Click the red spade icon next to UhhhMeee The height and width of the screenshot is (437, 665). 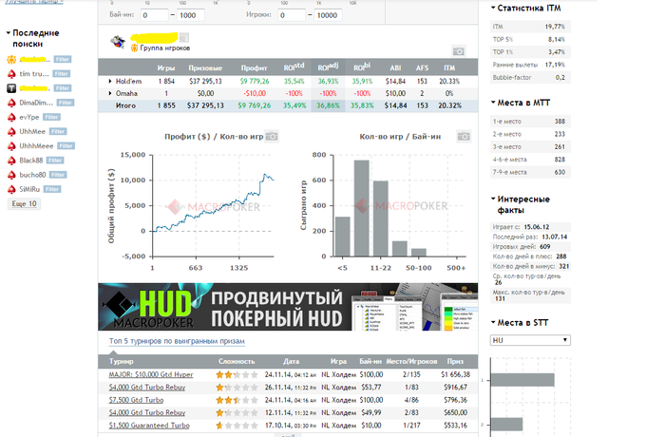pyautogui.click(x=11, y=146)
